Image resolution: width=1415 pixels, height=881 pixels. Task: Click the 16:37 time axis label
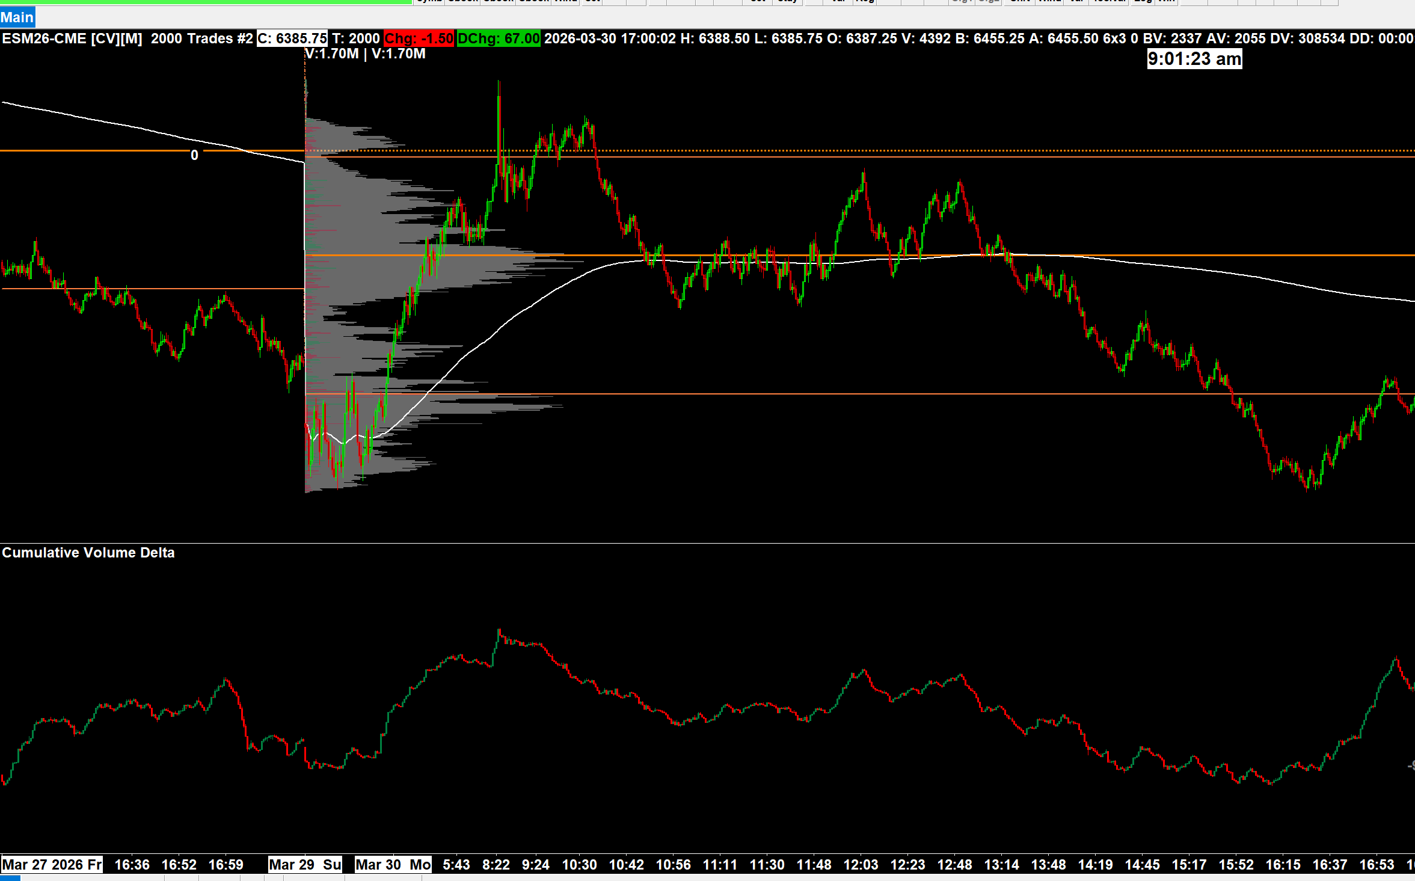tap(1330, 865)
